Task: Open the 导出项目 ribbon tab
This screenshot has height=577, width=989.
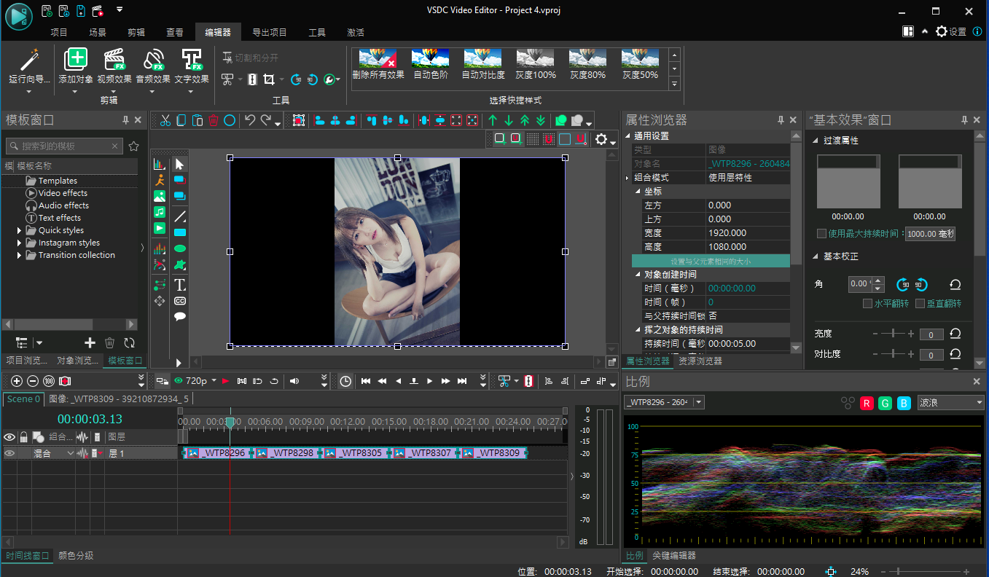Action: click(270, 32)
